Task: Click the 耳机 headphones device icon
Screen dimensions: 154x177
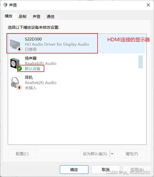Action: coord(15,82)
